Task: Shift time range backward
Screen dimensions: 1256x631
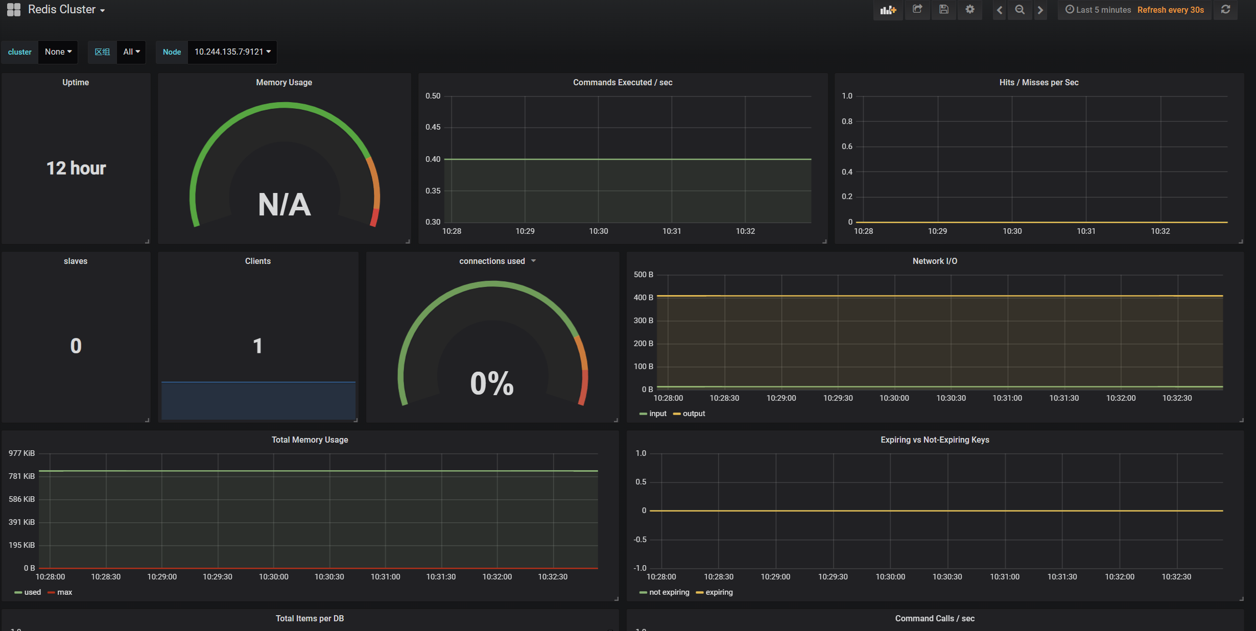Action: (1000, 10)
